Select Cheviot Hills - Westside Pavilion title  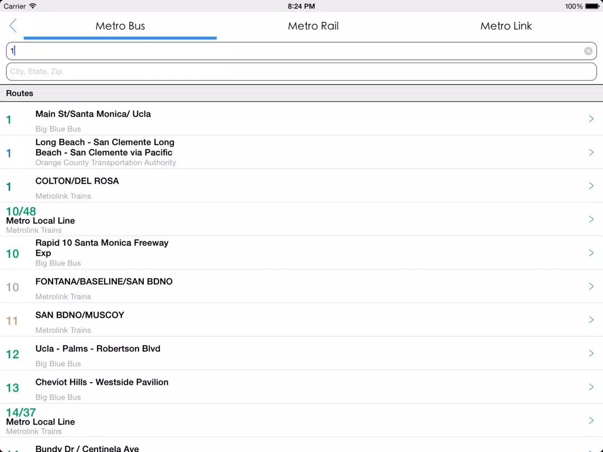[x=102, y=382]
